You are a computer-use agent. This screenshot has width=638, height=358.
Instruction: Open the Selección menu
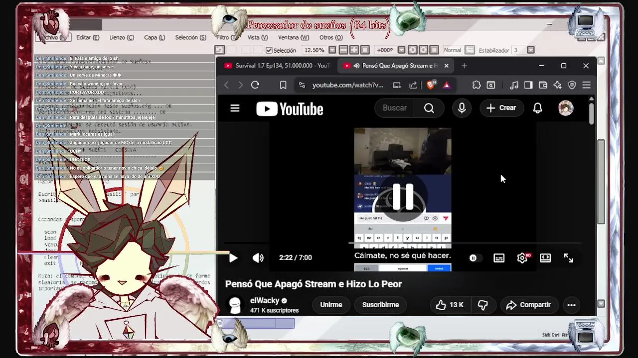[190, 37]
